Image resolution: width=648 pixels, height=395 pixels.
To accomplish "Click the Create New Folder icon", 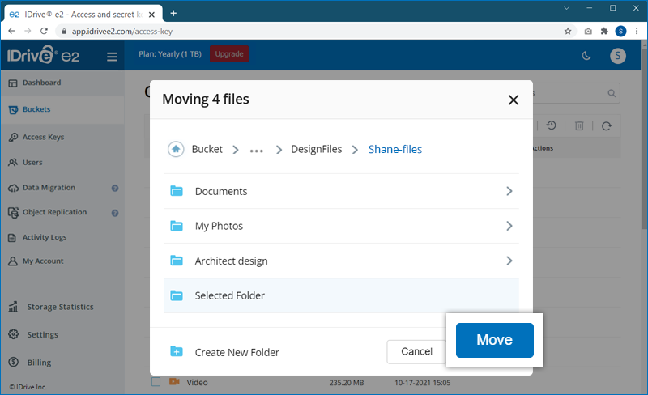I will (x=177, y=352).
